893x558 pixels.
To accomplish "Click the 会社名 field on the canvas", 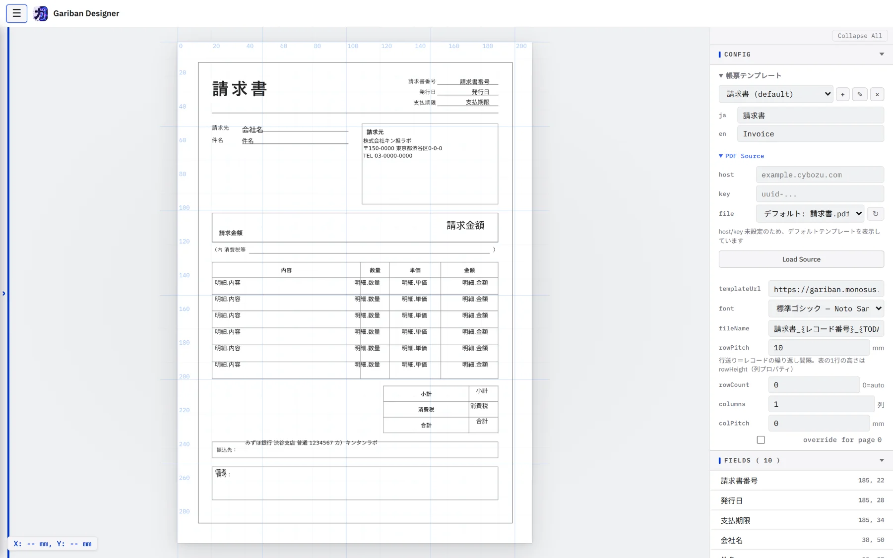I will (253, 129).
